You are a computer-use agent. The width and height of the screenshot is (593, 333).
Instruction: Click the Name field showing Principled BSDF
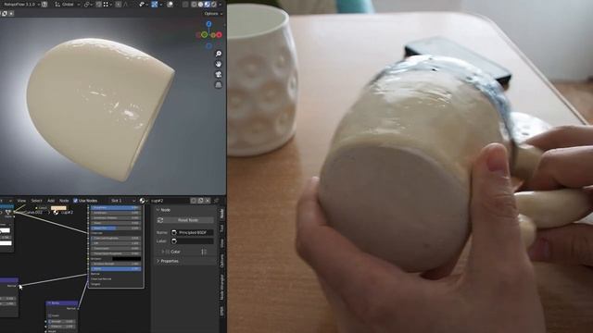192,232
